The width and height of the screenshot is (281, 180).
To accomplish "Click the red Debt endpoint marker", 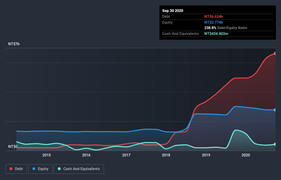I will (x=275, y=53).
